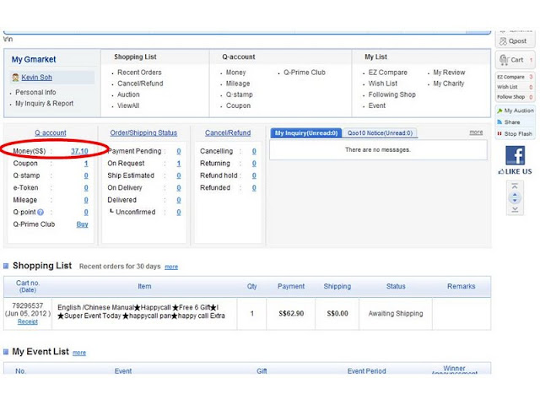Click more link in inquiry panel
The height and width of the screenshot is (405, 540).
coord(476,132)
